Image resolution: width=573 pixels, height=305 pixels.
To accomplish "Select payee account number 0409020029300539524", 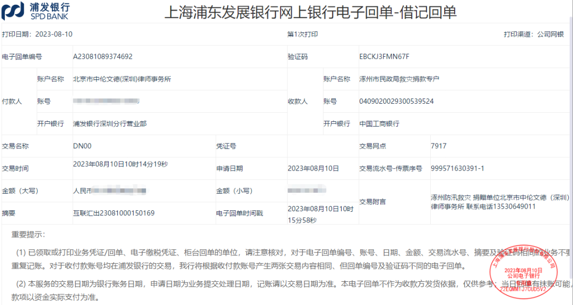I will tap(396, 101).
